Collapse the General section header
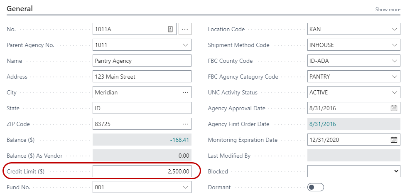The image size is (405, 193). (x=20, y=8)
